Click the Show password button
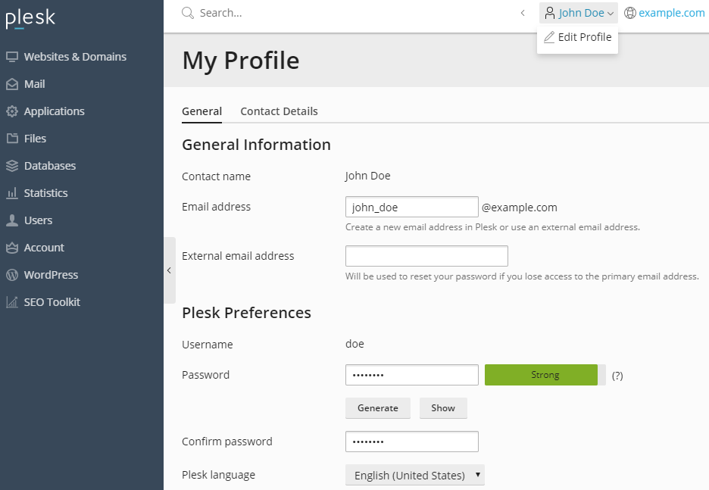Viewport: 709px width, 490px height. (x=443, y=408)
